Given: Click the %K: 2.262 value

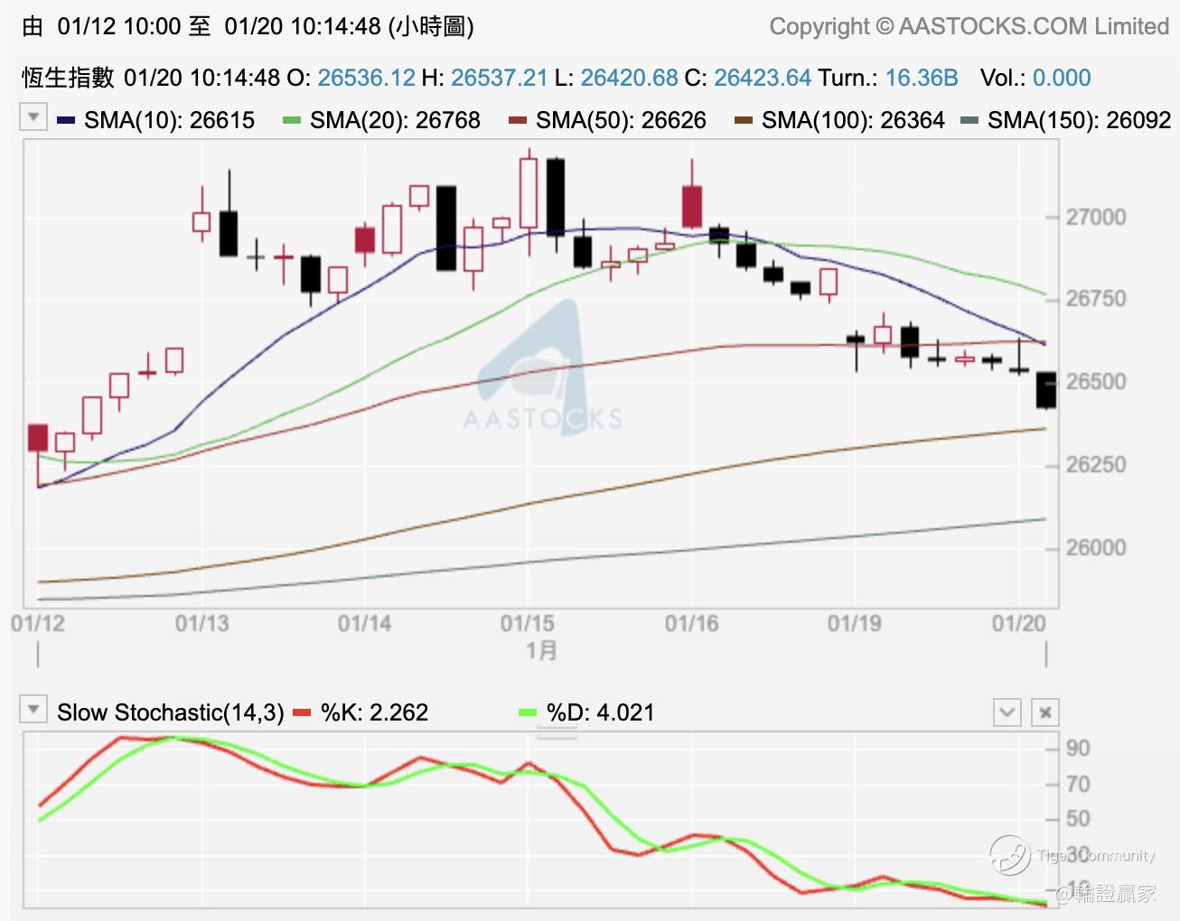Looking at the screenshot, I should (x=375, y=712).
